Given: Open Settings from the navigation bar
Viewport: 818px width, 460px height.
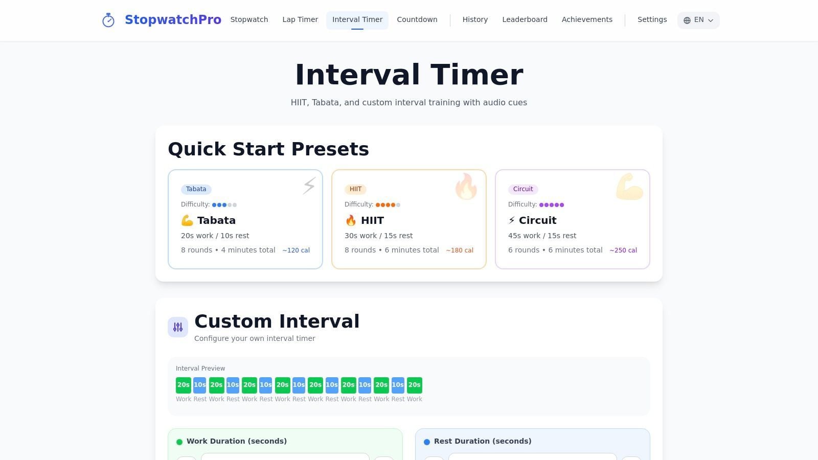Looking at the screenshot, I should [x=652, y=19].
